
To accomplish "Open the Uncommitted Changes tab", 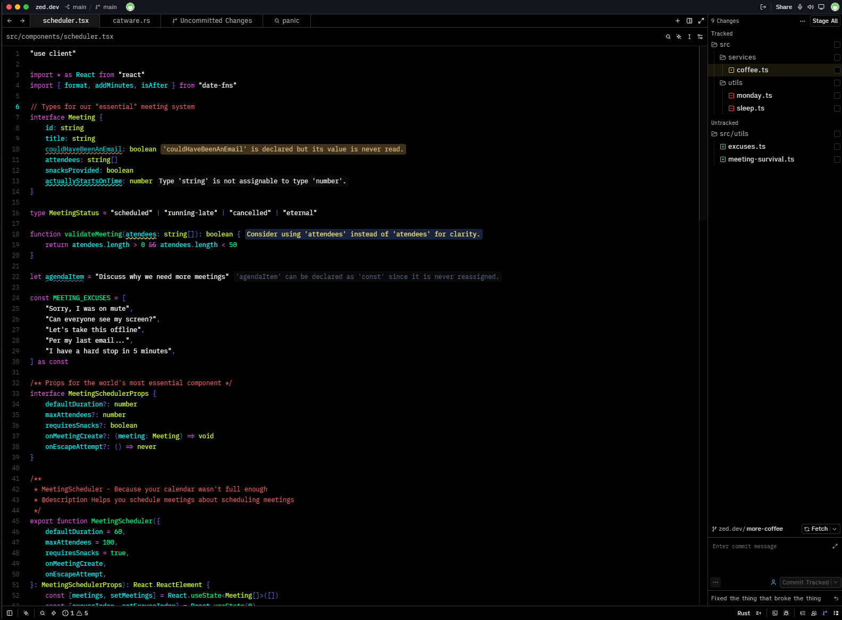I will coord(212,21).
